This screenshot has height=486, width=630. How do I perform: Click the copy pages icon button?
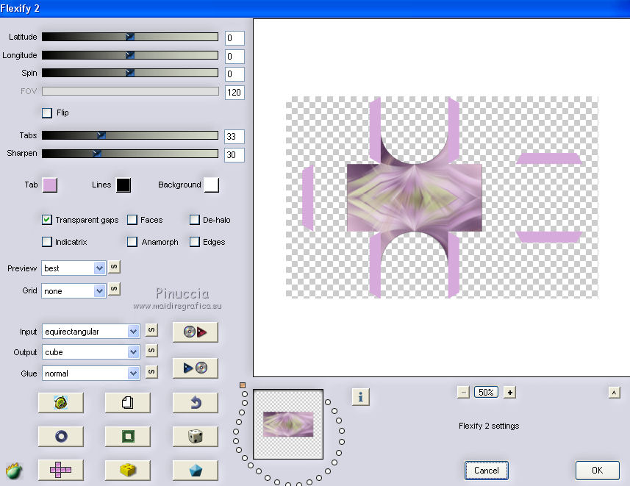[128, 402]
